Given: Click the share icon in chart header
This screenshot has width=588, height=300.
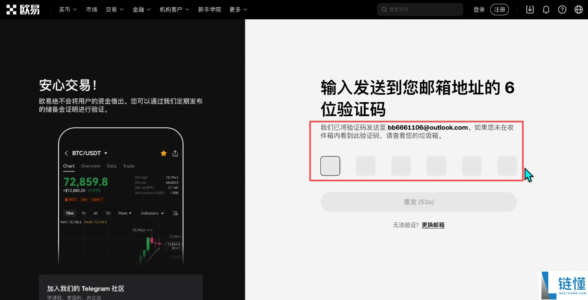Looking at the screenshot, I should coord(175,153).
